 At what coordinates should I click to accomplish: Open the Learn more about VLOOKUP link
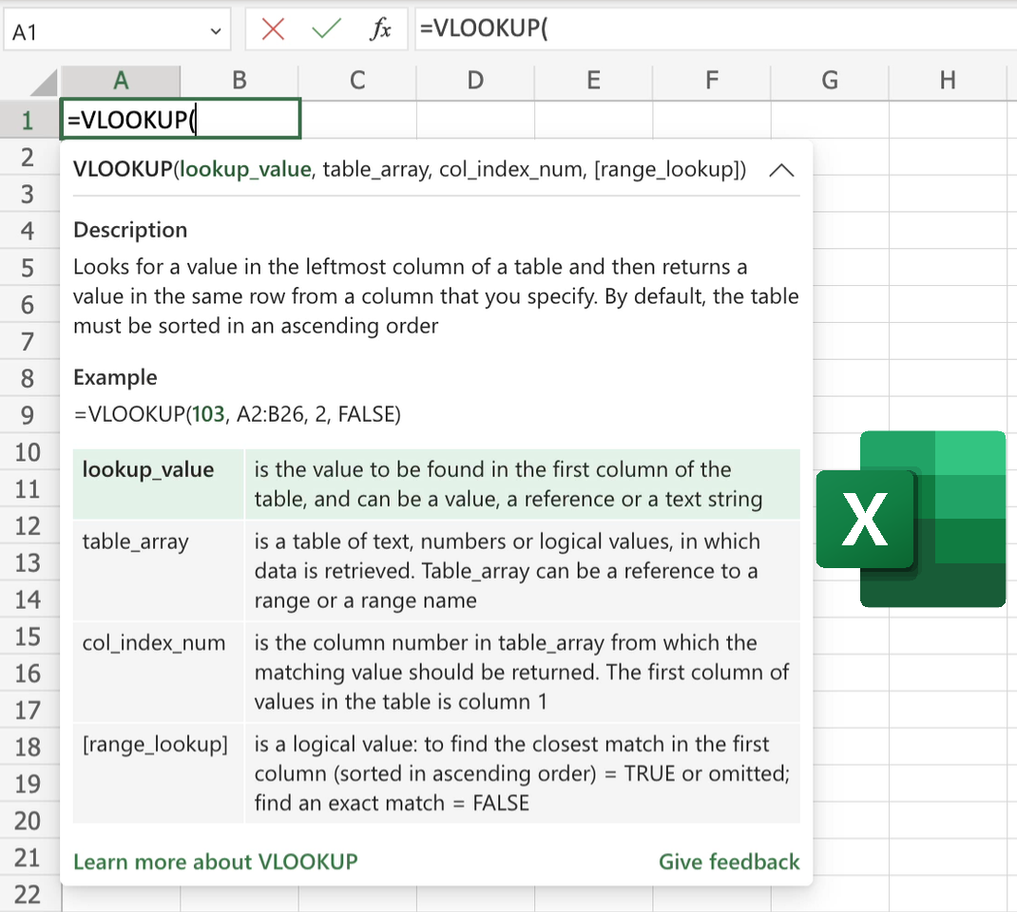click(215, 862)
